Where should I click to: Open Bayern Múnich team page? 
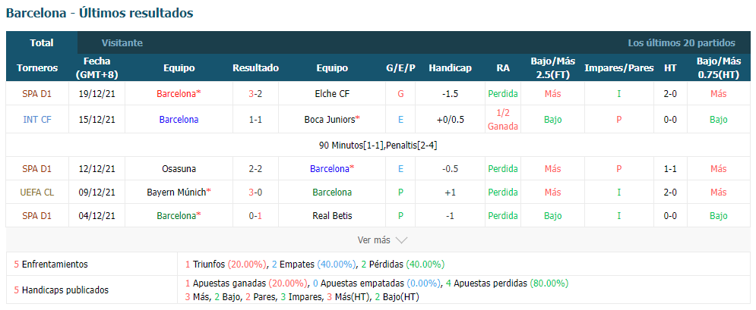[179, 193]
